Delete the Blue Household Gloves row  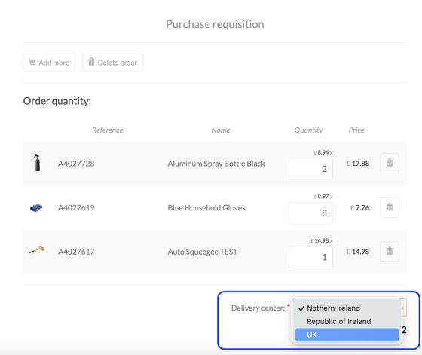(x=389, y=207)
